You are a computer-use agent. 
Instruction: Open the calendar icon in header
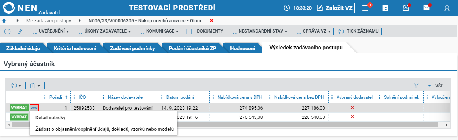(385, 8)
